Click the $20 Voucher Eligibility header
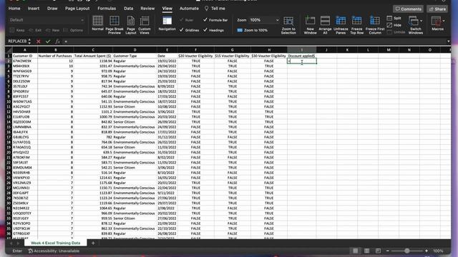Viewport: 458px width, 257px height. 195,56
